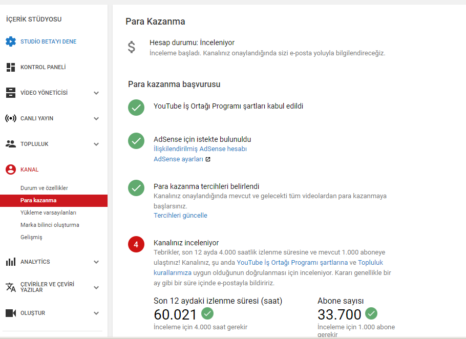The width and height of the screenshot is (466, 339).
Task: Open Gelişmiş submenu item
Action: pos(31,237)
